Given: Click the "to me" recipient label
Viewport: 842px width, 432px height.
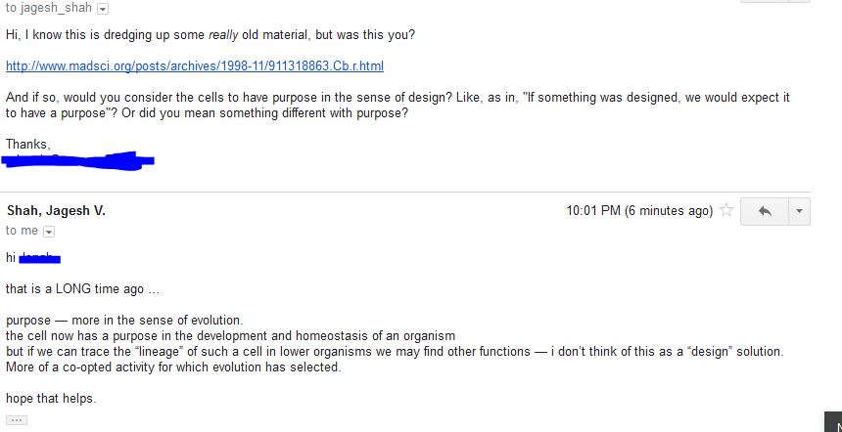Looking at the screenshot, I should (22, 231).
